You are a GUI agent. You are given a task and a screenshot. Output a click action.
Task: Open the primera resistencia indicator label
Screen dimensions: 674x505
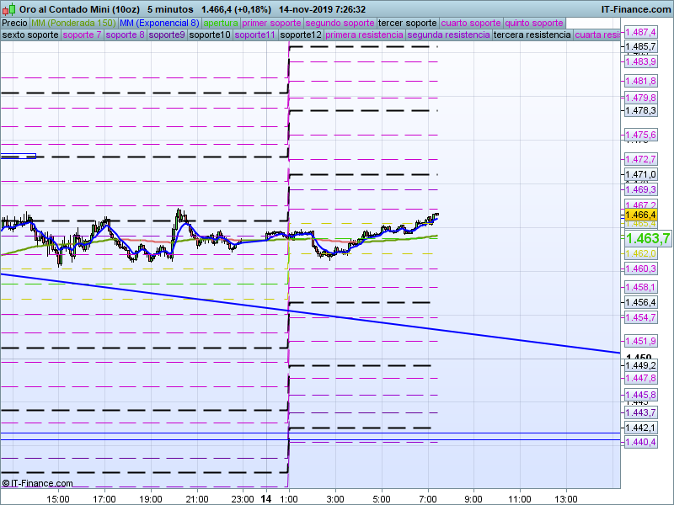pos(364,35)
